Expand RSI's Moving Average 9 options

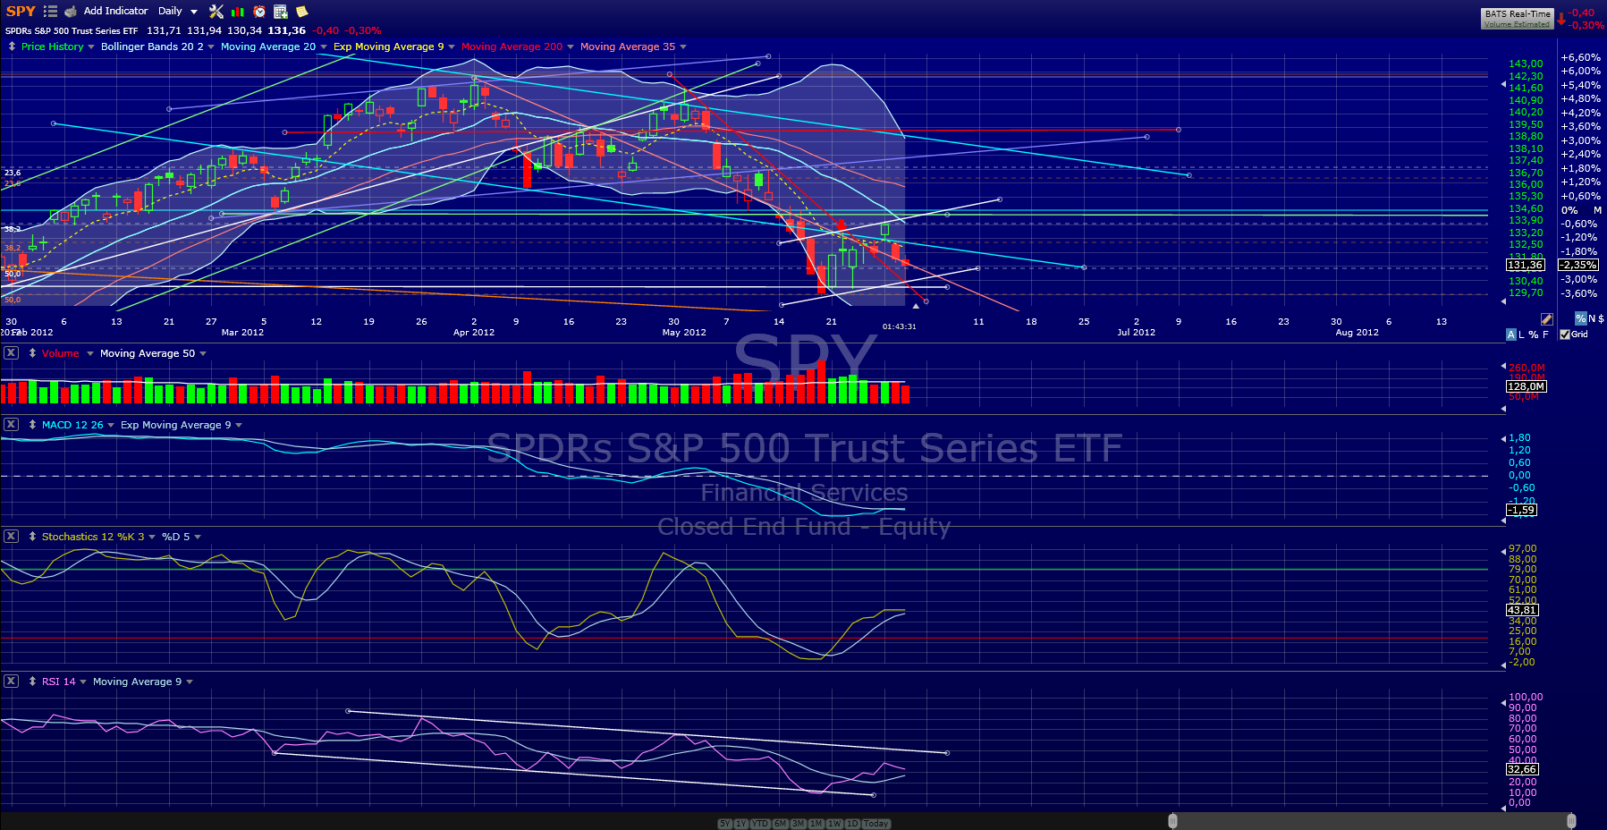point(190,682)
